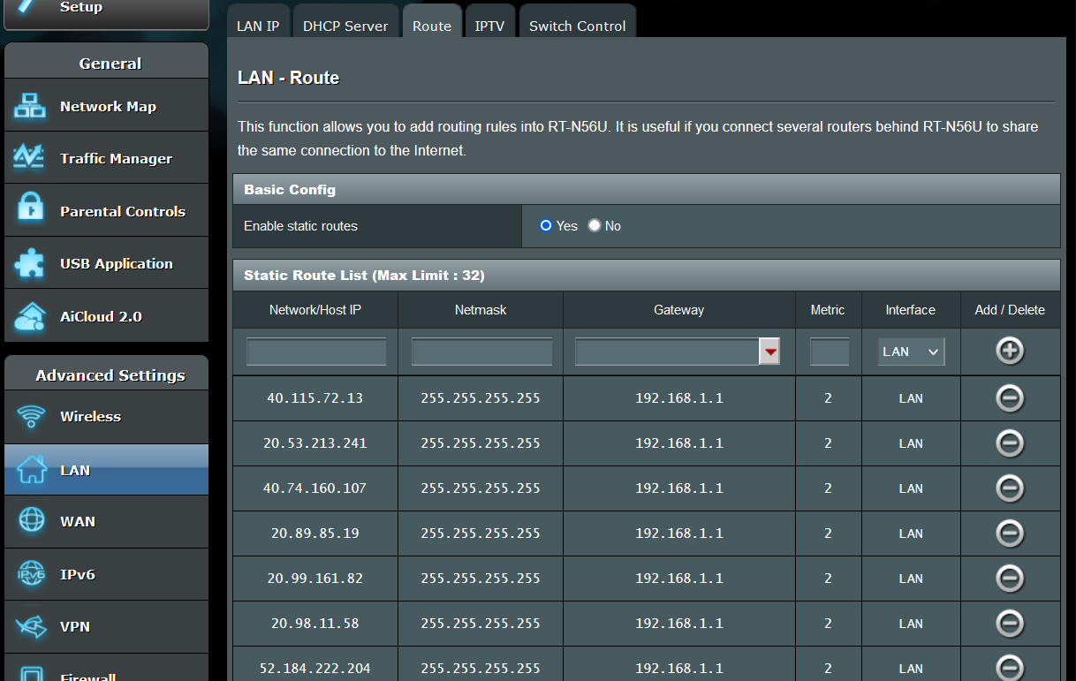Click the Metric column header

click(x=828, y=310)
